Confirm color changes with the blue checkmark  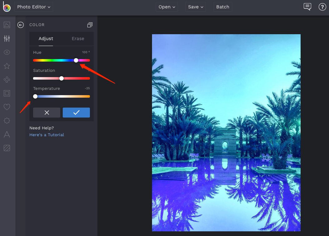tap(76, 113)
